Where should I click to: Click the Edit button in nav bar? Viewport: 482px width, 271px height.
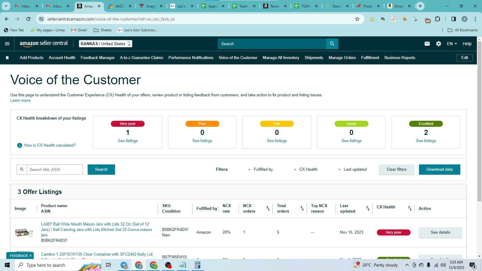tap(465, 58)
